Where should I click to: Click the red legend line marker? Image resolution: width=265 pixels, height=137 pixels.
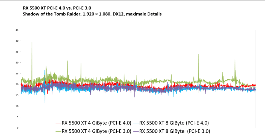(58, 123)
